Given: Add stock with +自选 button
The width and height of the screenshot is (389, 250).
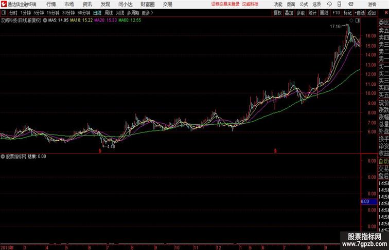Looking at the screenshot, I should point(360,13).
